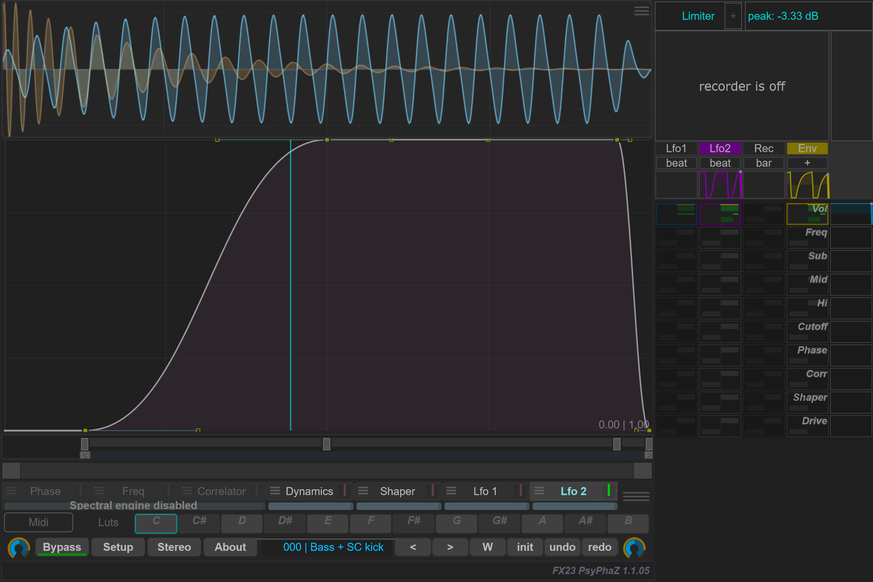Screen dimensions: 873x582
Task: Switch to the Env modulator tab
Action: pos(807,148)
